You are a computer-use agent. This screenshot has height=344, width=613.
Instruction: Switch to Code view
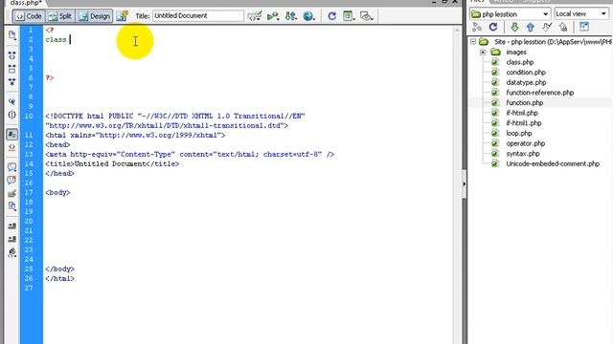coord(29,16)
